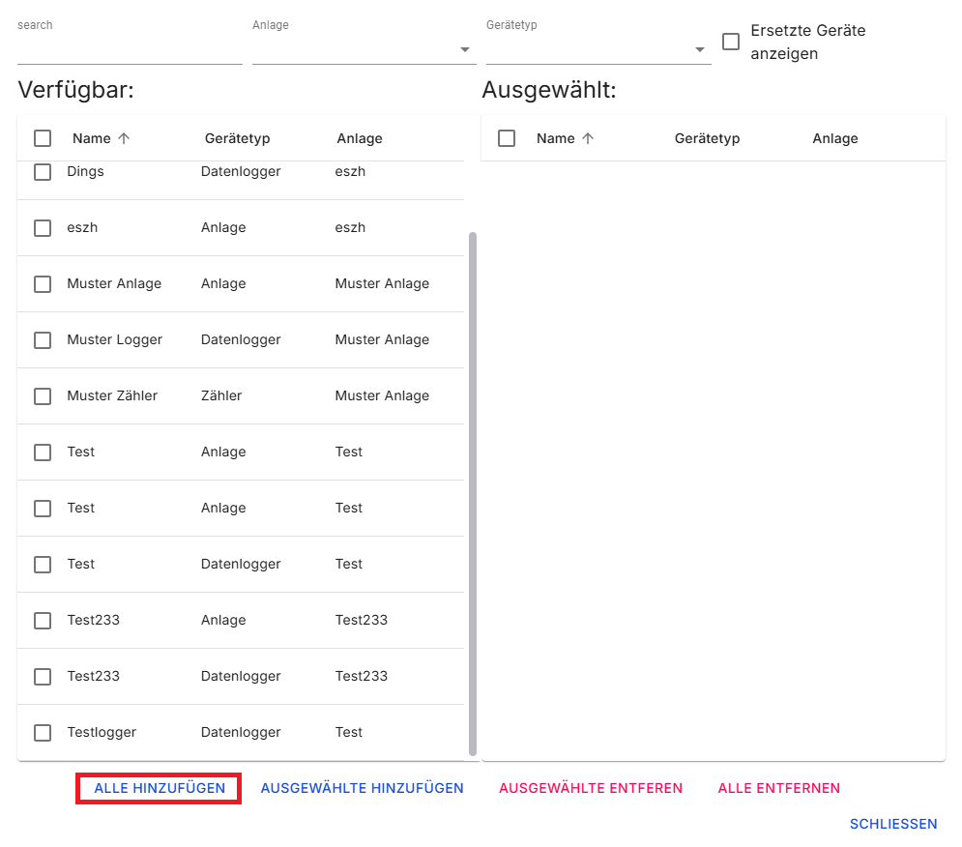Click the Ausgewählte Entferen button
Screen dimensions: 962x847
click(591, 788)
